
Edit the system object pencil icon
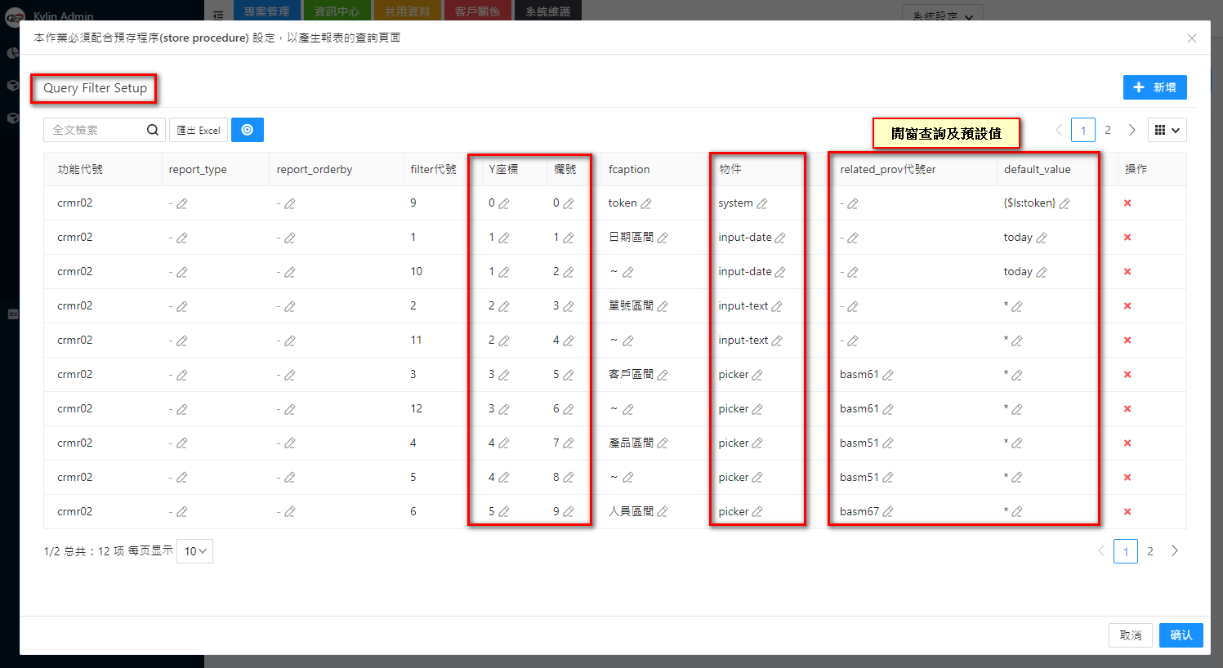pos(762,203)
